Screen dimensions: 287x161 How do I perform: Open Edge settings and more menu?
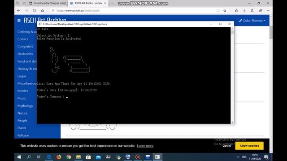(x=268, y=11)
